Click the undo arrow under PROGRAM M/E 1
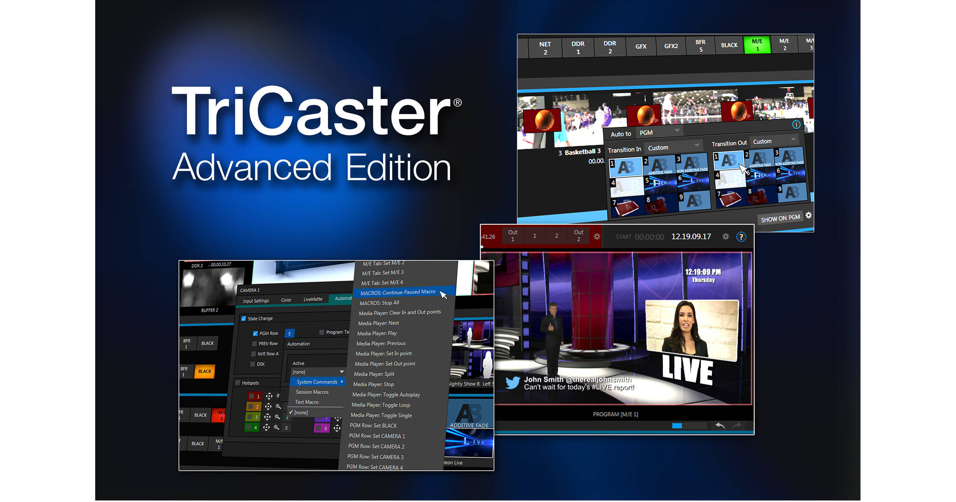This screenshot has height=502, width=956. [720, 425]
